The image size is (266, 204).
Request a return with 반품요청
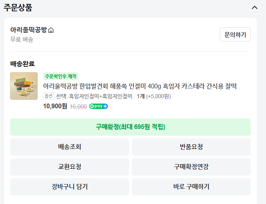[191, 147]
